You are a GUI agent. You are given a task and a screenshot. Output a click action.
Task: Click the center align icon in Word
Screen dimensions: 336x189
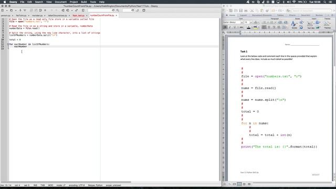[x=269, y=27]
